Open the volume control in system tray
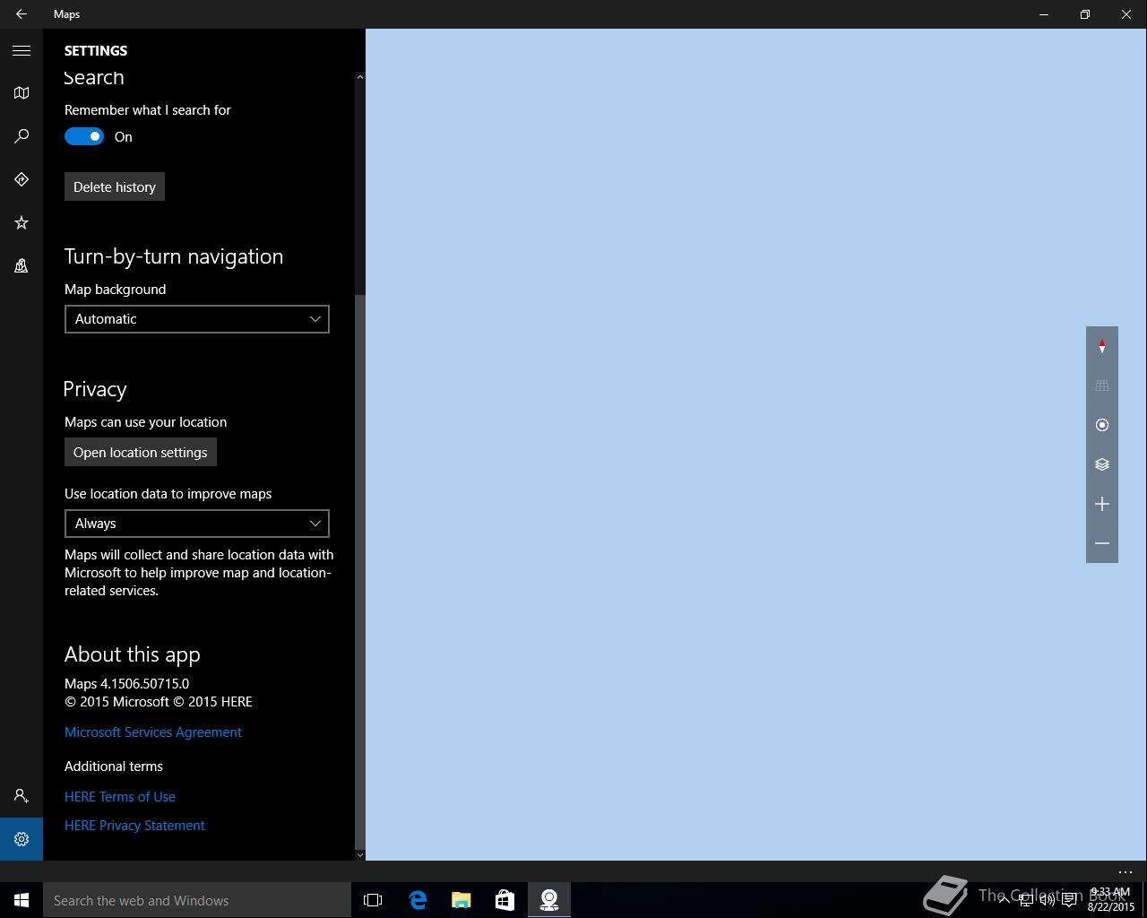 pos(1048,901)
